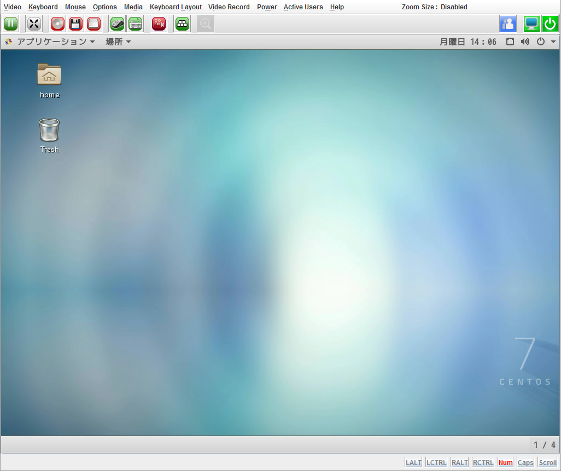Toggle the RALT key indicator

click(x=460, y=462)
